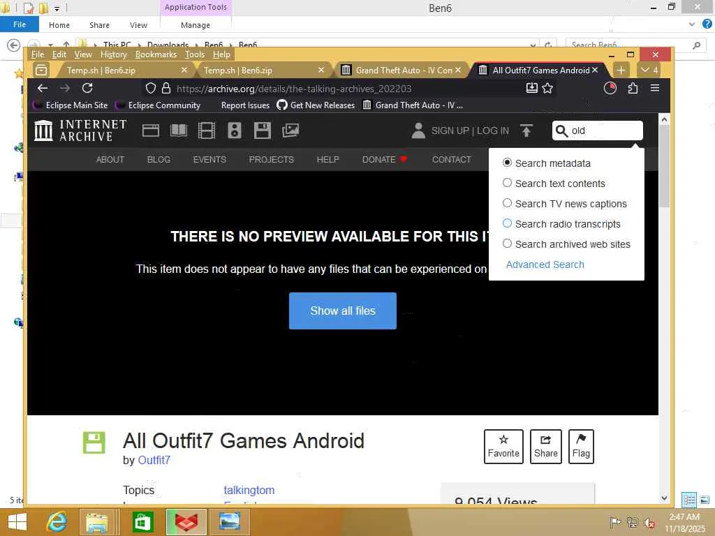The height and width of the screenshot is (536, 715).
Task: Click the Windows Start button
Action: pyautogui.click(x=17, y=522)
